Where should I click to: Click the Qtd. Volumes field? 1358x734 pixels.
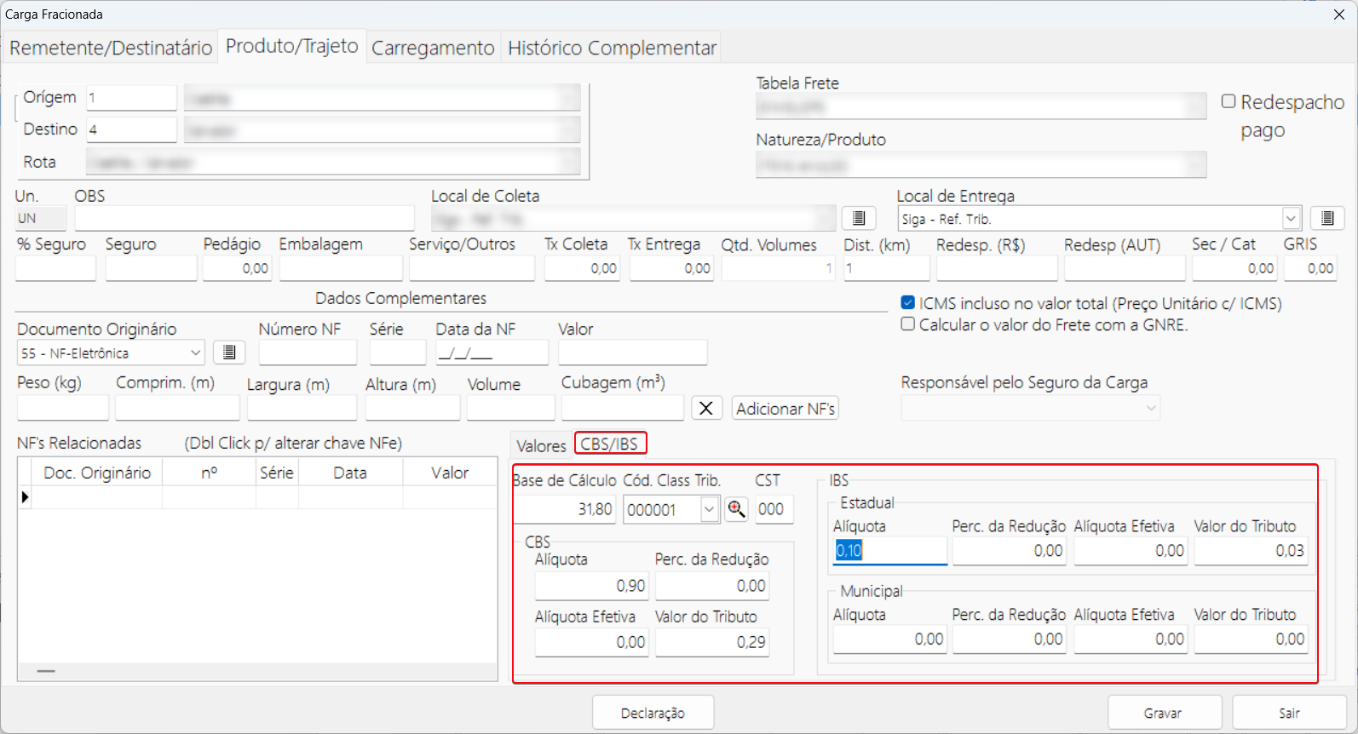coord(779,268)
